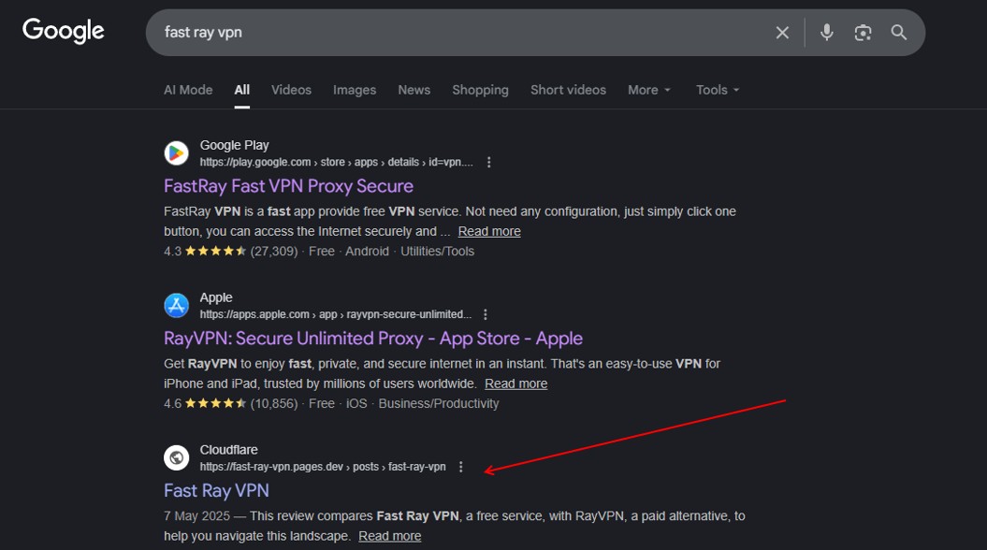Click the Apple App Store favicon

tap(177, 306)
